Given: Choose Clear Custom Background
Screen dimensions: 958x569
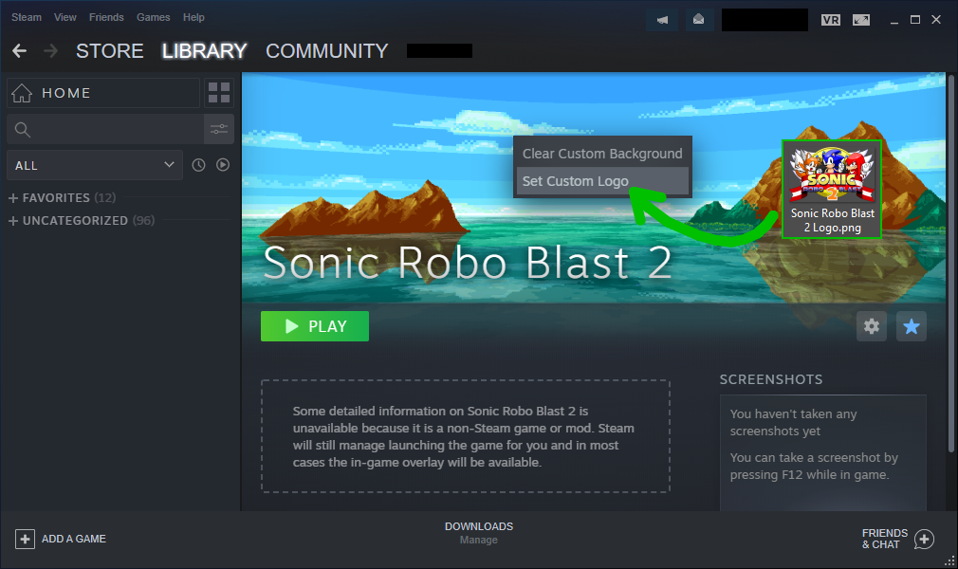Looking at the screenshot, I should coord(602,154).
